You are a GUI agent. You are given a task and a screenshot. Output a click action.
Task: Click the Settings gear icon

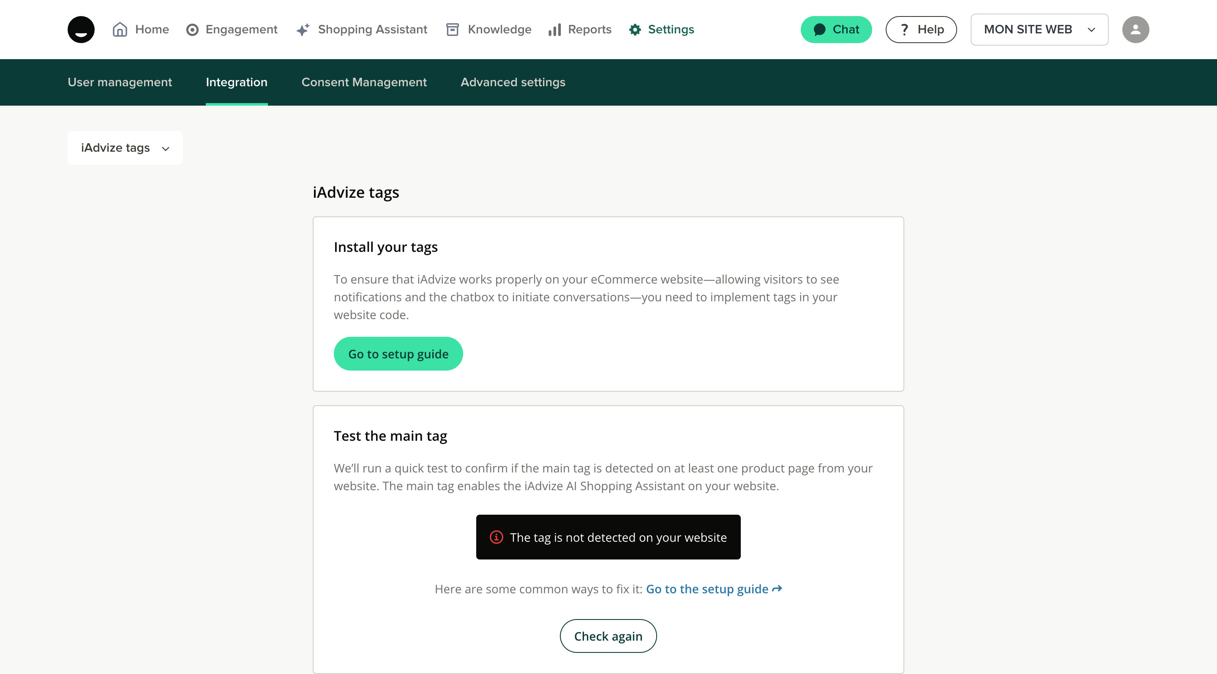[635, 30]
